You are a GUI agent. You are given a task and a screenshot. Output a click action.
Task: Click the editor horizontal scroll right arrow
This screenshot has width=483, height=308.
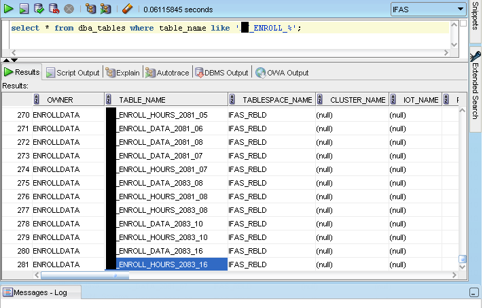(446, 53)
